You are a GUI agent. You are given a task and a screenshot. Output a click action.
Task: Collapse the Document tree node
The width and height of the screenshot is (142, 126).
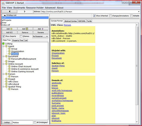(4, 56)
